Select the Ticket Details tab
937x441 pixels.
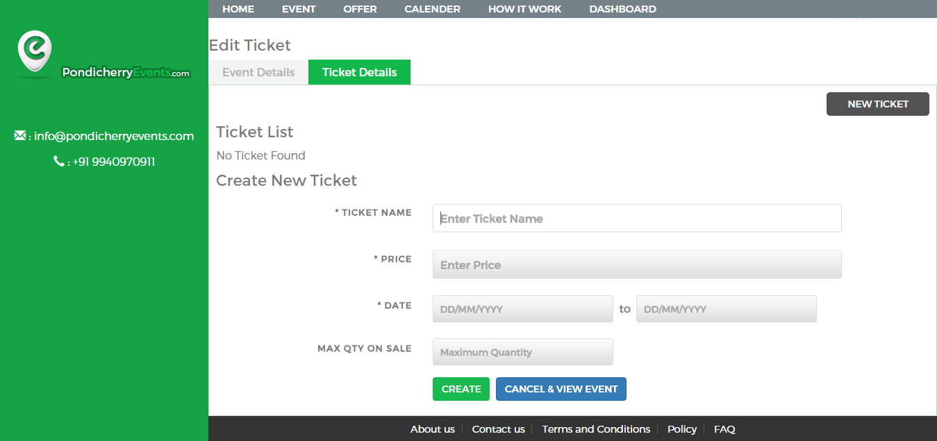point(359,72)
